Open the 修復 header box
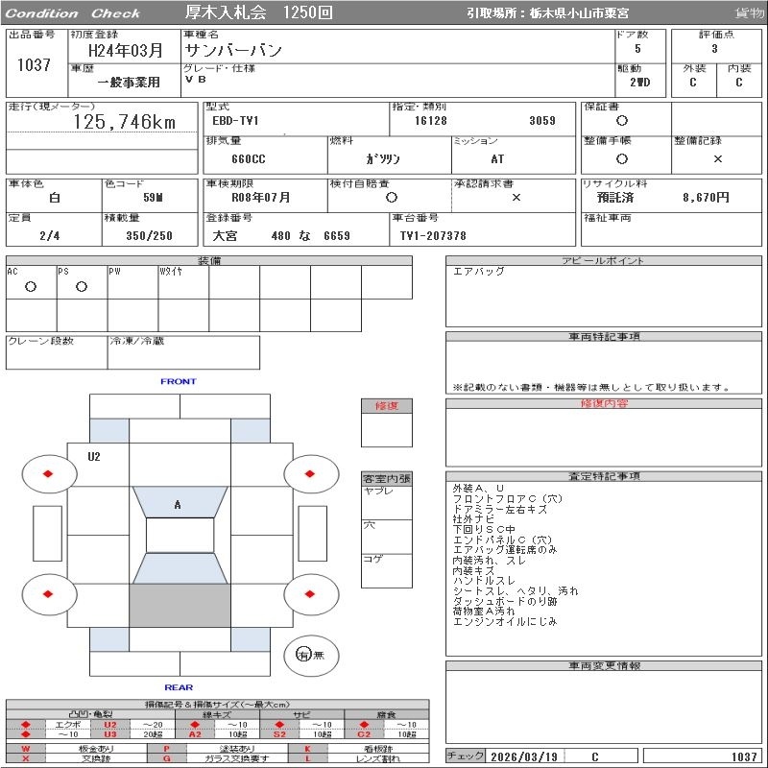This screenshot has height=768, width=768. [386, 406]
